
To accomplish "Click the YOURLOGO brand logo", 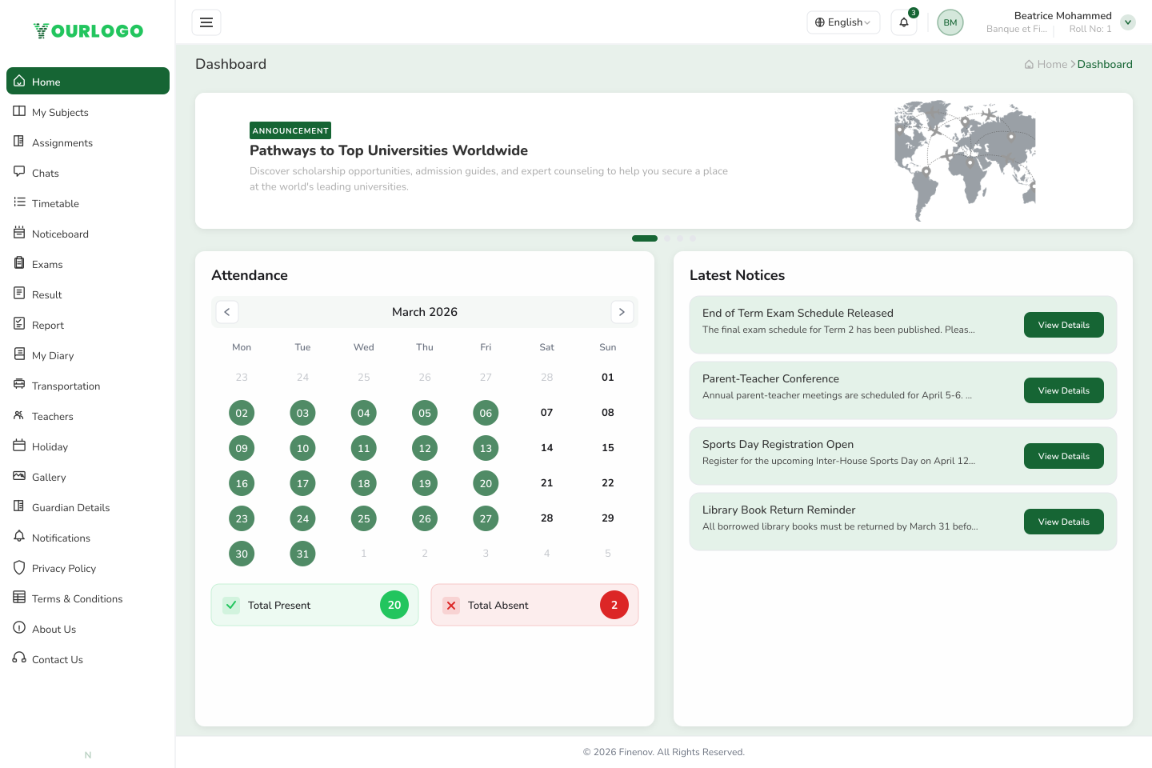I will point(88,31).
